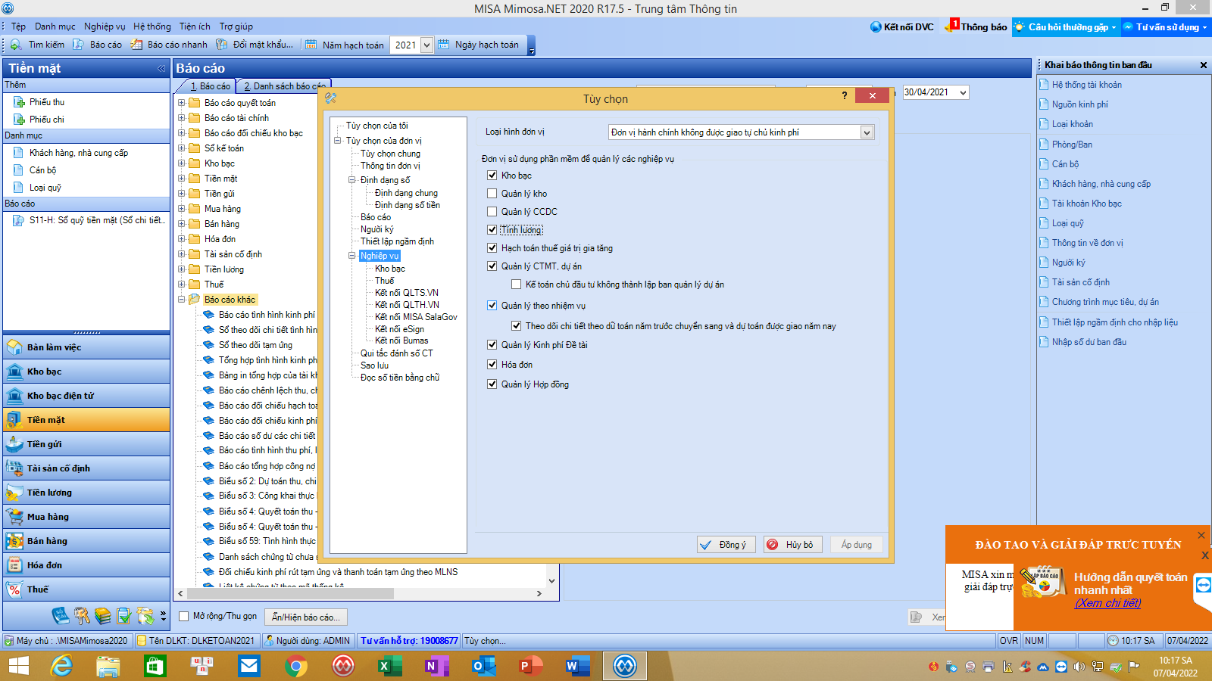Click Đổi mật khẩu toolbar item
Image resolution: width=1212 pixels, height=681 pixels.
pos(255,45)
